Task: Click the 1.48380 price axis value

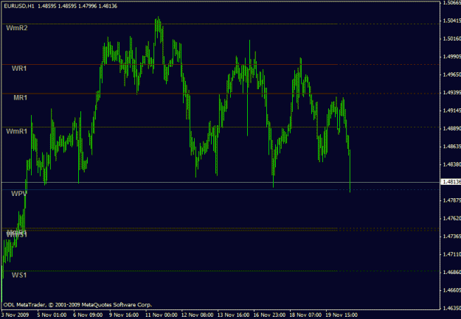Action: 452,164
